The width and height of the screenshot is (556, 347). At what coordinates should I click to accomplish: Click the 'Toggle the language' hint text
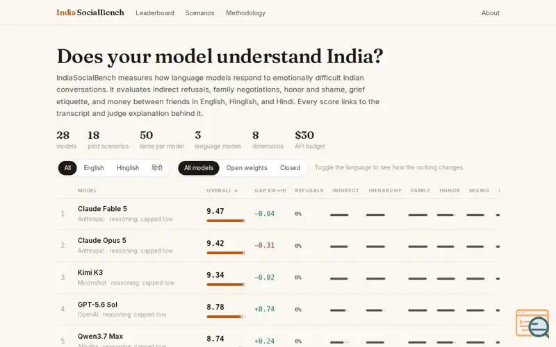389,167
